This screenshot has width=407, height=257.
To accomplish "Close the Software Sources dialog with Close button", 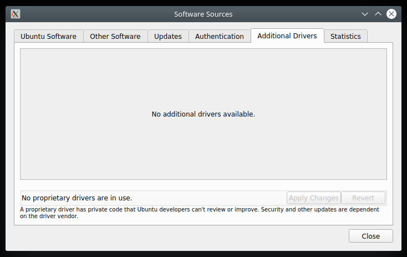I will point(370,236).
